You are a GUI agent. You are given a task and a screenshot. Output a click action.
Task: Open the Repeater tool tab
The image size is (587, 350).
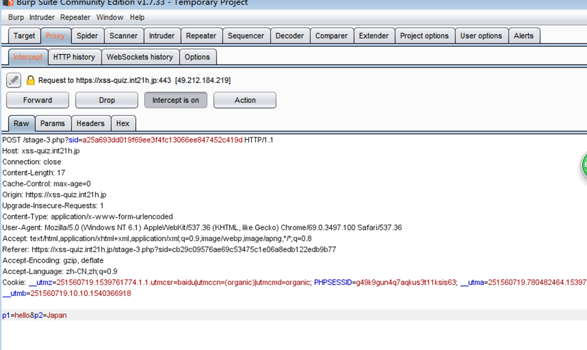click(201, 36)
